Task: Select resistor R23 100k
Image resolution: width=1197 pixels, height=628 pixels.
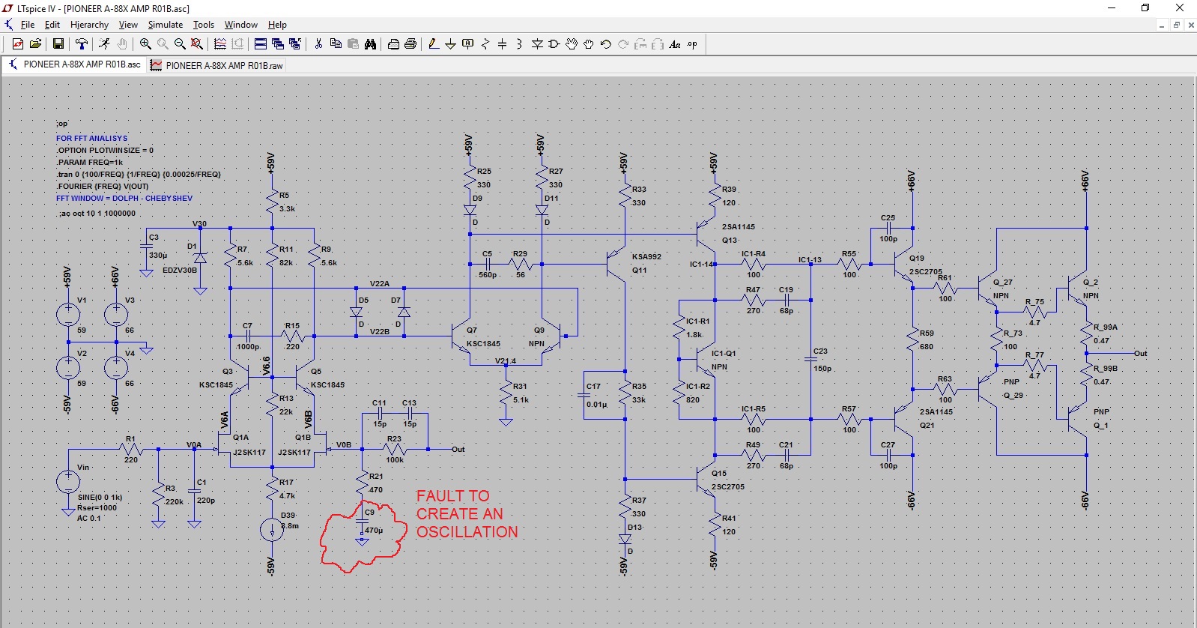Action: click(395, 449)
